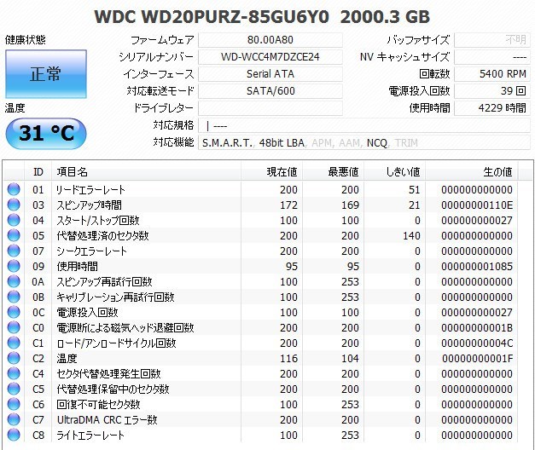This screenshot has width=535, height=450.
Task: Click the status orb for ID 0C 電源投入回数
Action: [14, 312]
